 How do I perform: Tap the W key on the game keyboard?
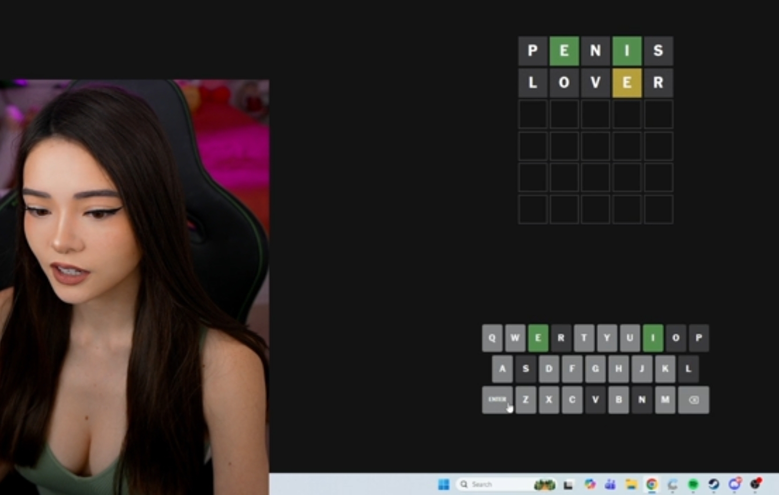pos(515,338)
